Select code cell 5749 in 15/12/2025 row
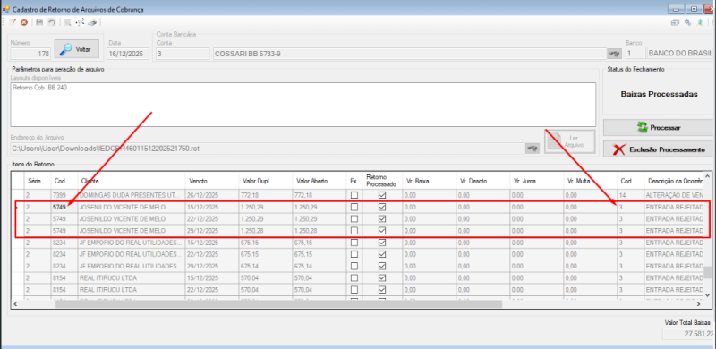 [x=64, y=207]
